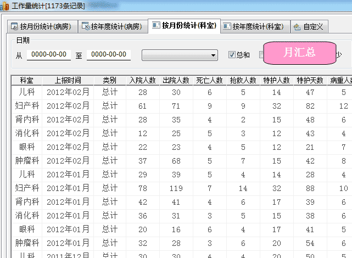352x258 pixels.
Task: Select 妇产科 in the 2012年01月 row
Action: coord(27,188)
